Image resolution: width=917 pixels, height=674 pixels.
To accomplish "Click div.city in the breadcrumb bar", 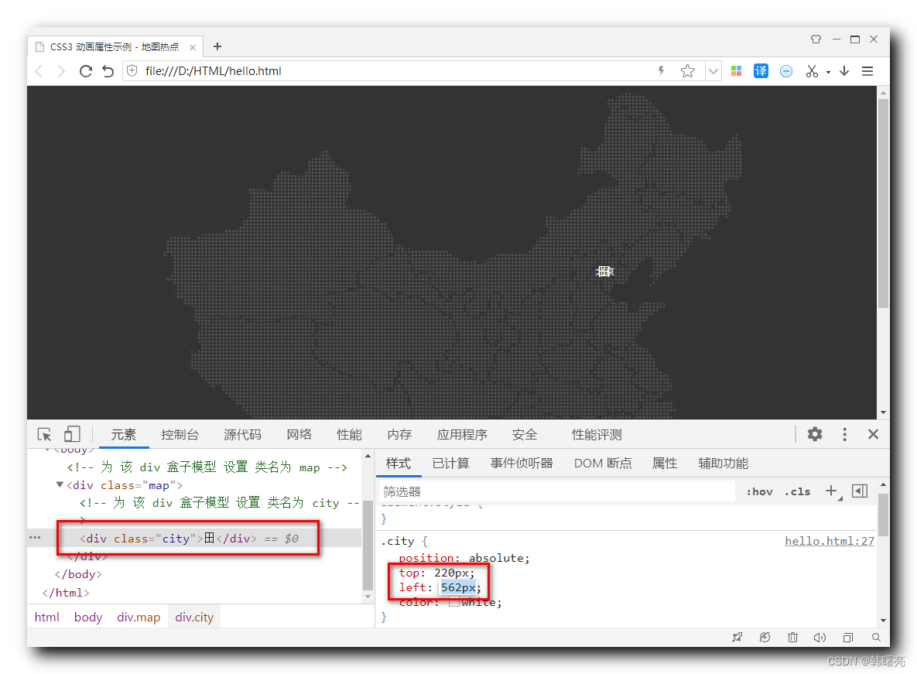I will coord(195,618).
